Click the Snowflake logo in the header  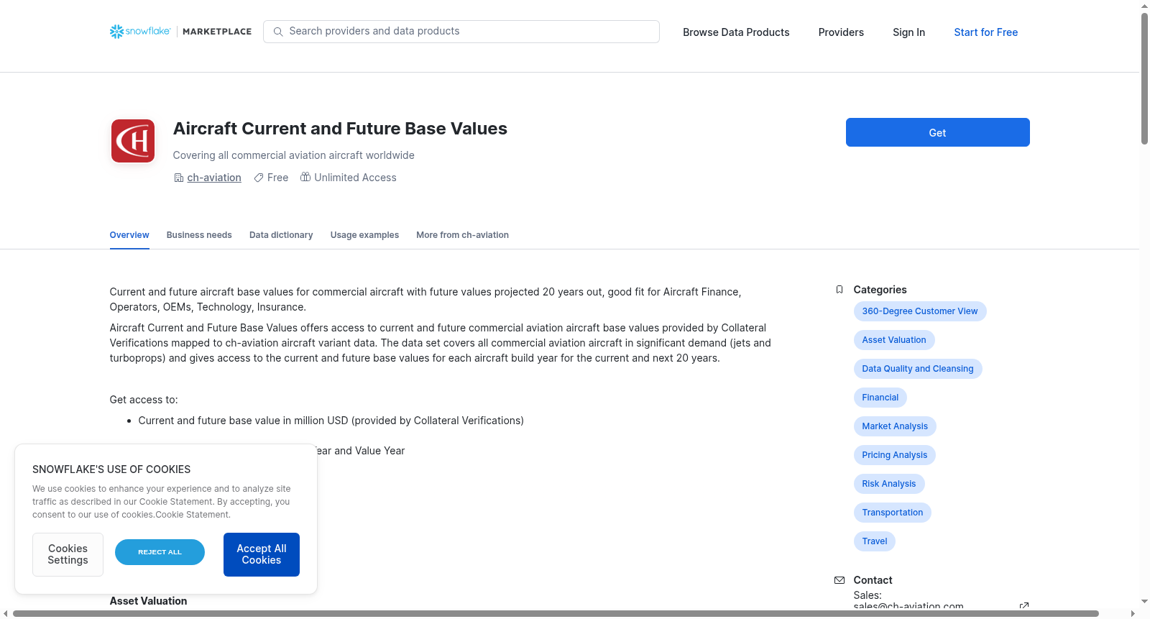[140, 32]
